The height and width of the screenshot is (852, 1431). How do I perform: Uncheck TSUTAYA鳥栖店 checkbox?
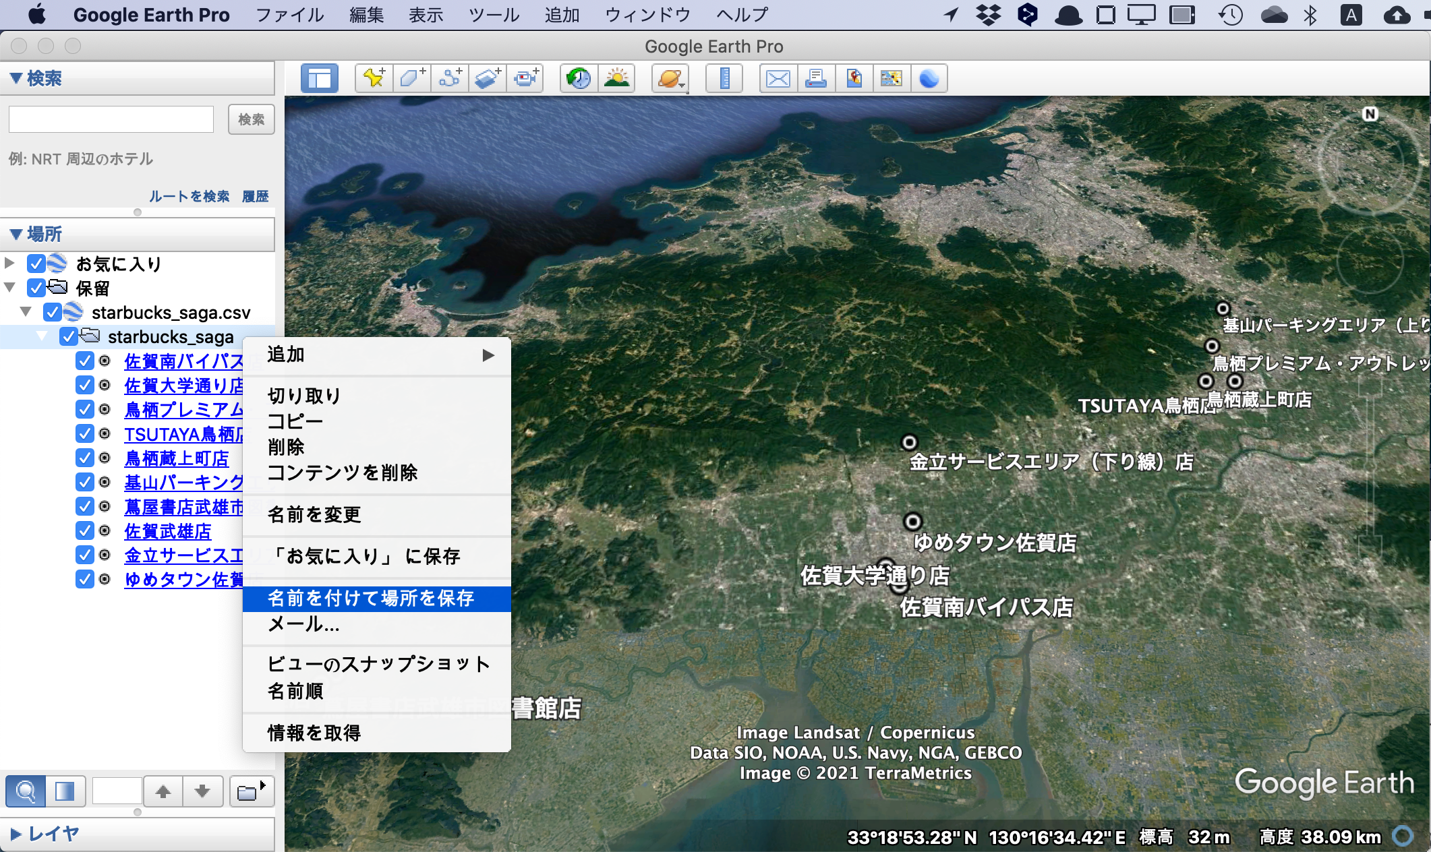pos(85,433)
